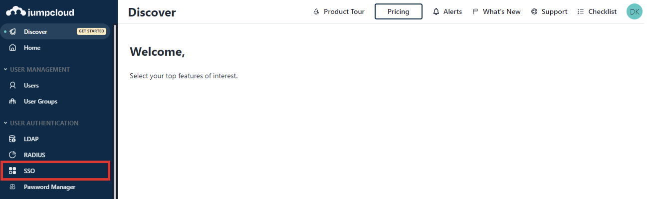The height and width of the screenshot is (199, 650).
Task: Open What's New announcements
Action: [496, 11]
